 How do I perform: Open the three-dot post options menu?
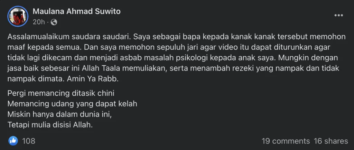[x=339, y=15]
